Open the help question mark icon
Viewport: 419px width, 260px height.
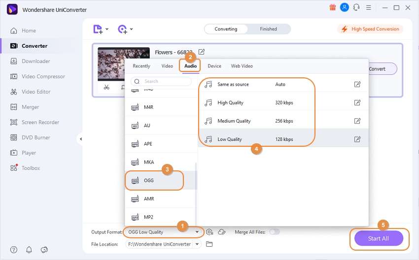click(x=14, y=250)
